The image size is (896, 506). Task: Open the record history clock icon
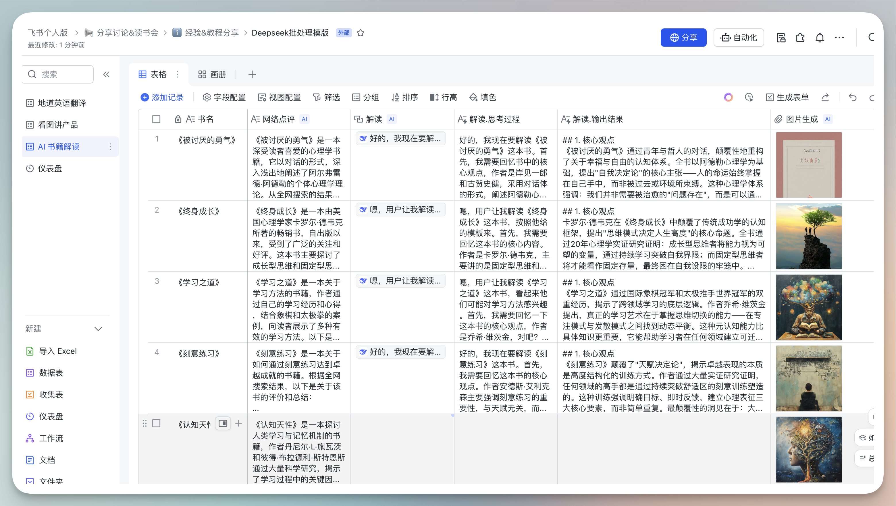coord(749,97)
